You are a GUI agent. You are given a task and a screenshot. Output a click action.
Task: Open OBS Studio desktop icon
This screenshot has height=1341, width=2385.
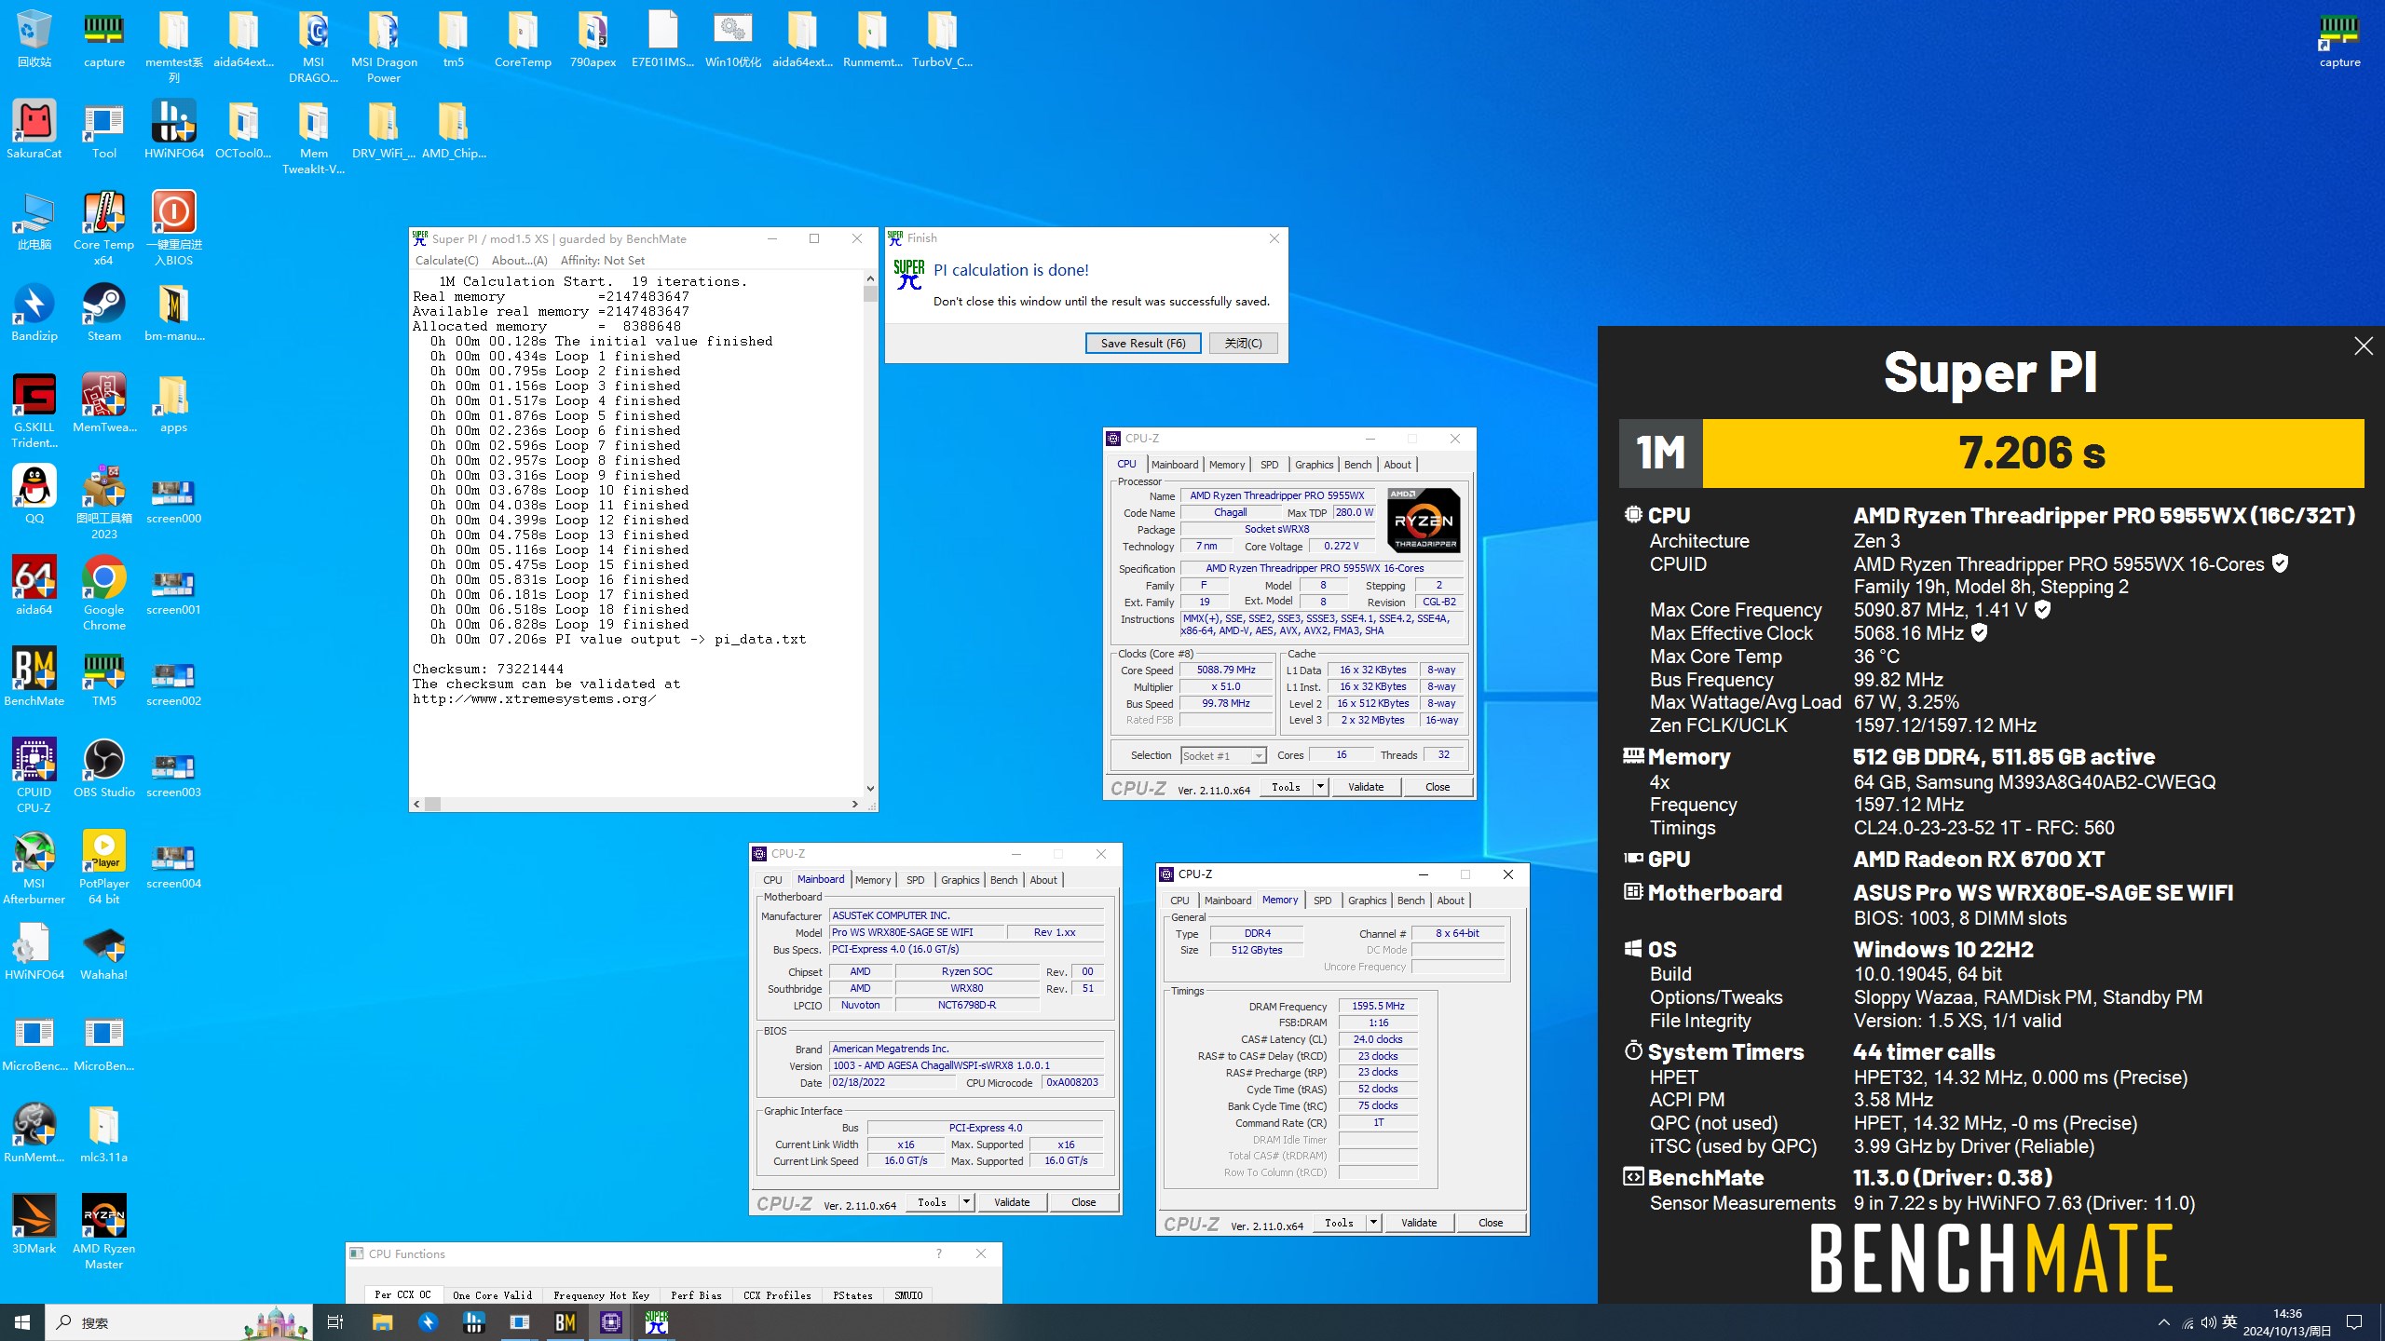[x=103, y=769]
